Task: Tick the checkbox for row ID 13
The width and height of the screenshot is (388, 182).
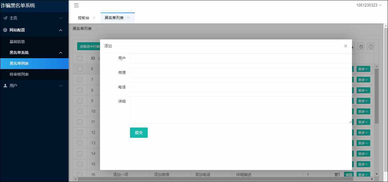Action: (80, 143)
